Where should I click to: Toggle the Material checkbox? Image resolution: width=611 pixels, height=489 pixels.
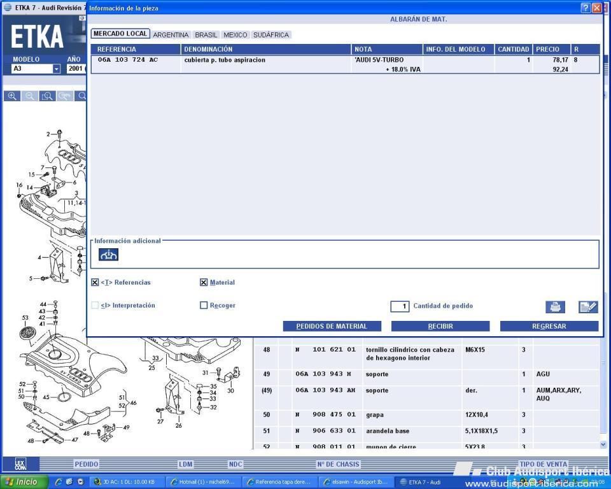click(204, 282)
